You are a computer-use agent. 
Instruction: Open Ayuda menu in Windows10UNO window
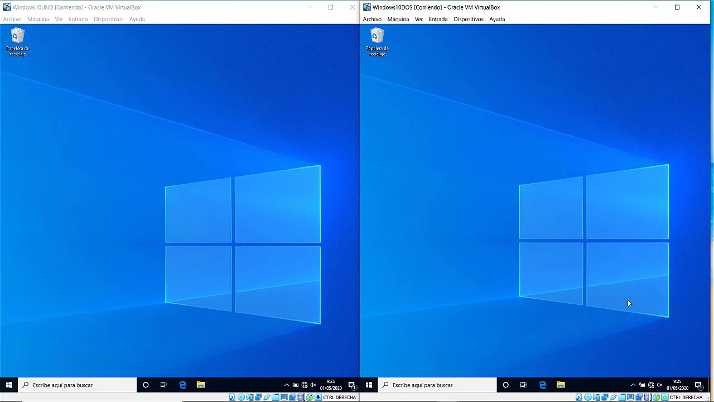(x=137, y=19)
